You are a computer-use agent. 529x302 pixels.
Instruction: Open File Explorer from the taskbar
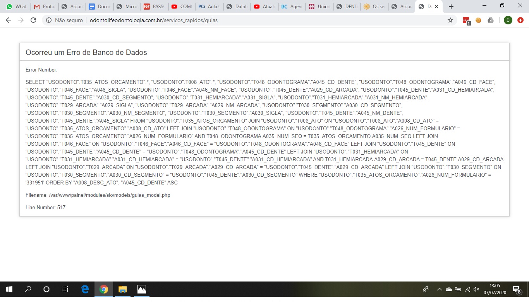[122, 289]
